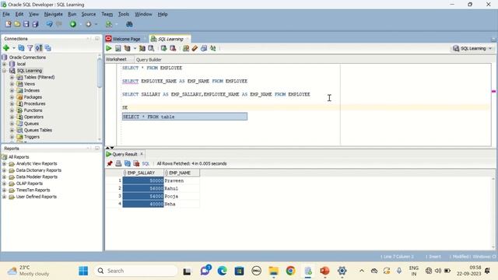Click the Save All icon in main toolbar

click(35, 24)
